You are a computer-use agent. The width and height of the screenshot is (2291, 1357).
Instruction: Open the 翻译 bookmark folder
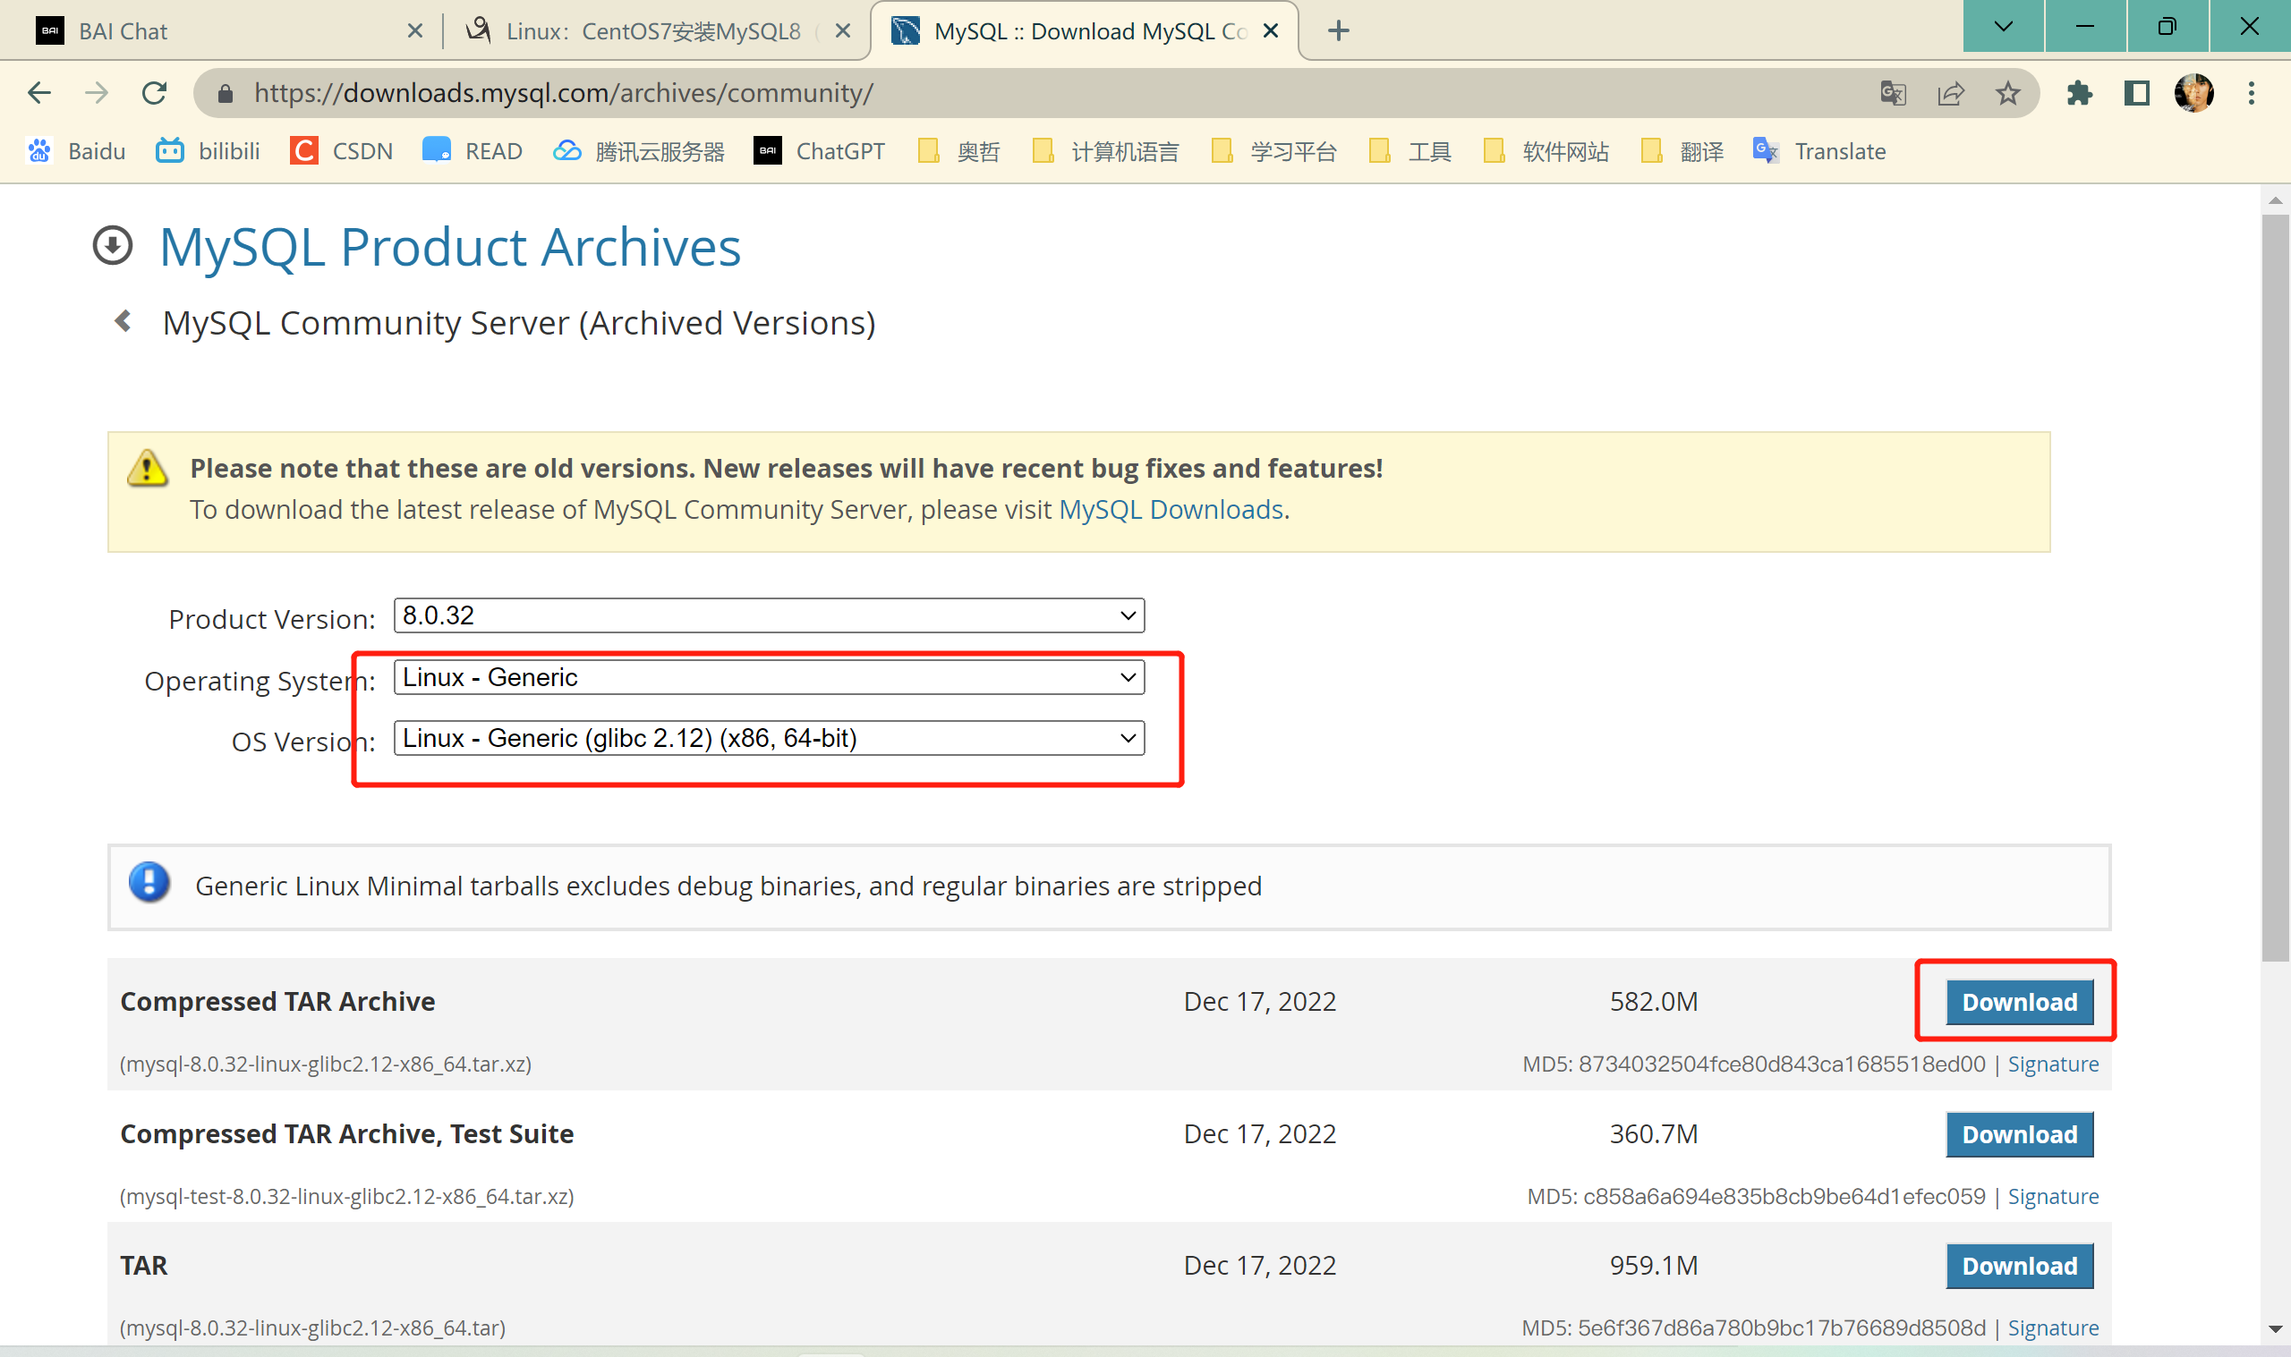(x=1682, y=151)
